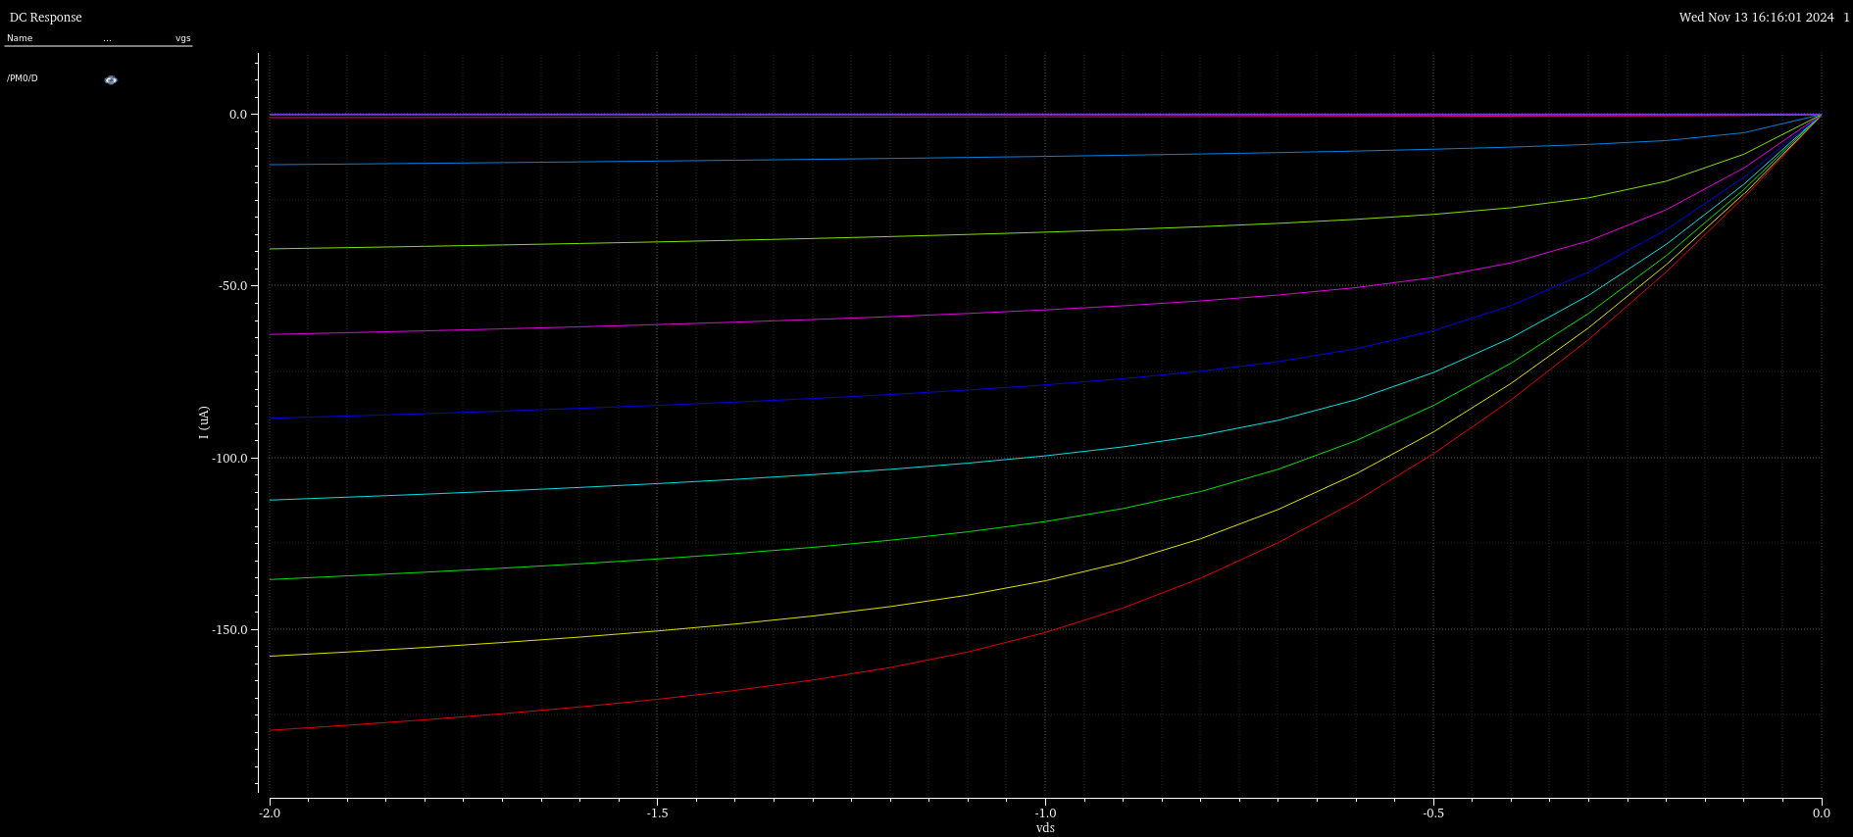Click the DC Response plot title
The height and width of the screenshot is (837, 1853).
(46, 18)
